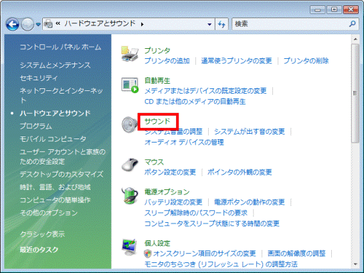
Task: Click プリンタの追加 link
Action: pos(167,61)
